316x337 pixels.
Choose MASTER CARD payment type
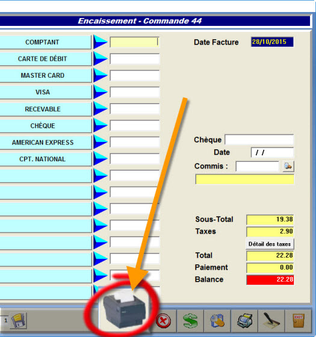42,75
